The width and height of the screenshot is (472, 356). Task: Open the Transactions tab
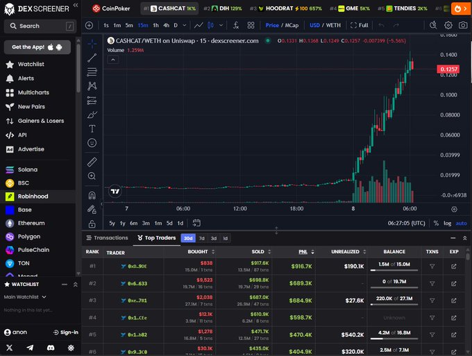point(107,238)
